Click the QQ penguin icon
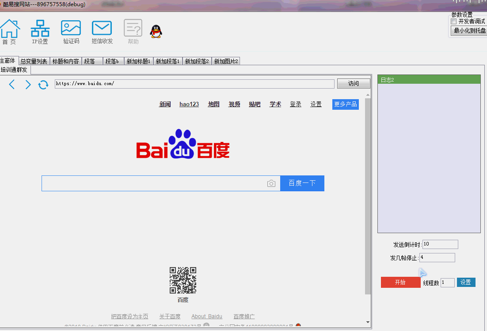This screenshot has height=331, width=487. click(x=156, y=31)
